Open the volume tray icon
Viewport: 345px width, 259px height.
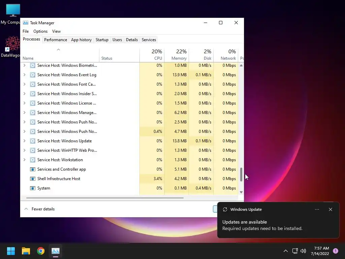click(x=303, y=251)
